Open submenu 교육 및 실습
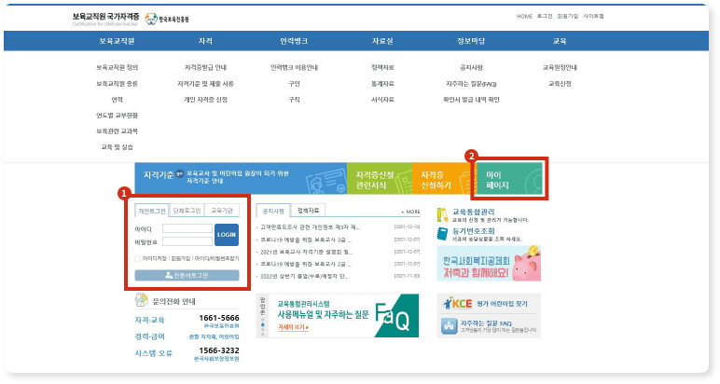 click(x=117, y=147)
